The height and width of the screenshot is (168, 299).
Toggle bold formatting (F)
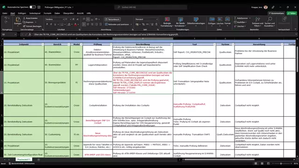(47, 24)
